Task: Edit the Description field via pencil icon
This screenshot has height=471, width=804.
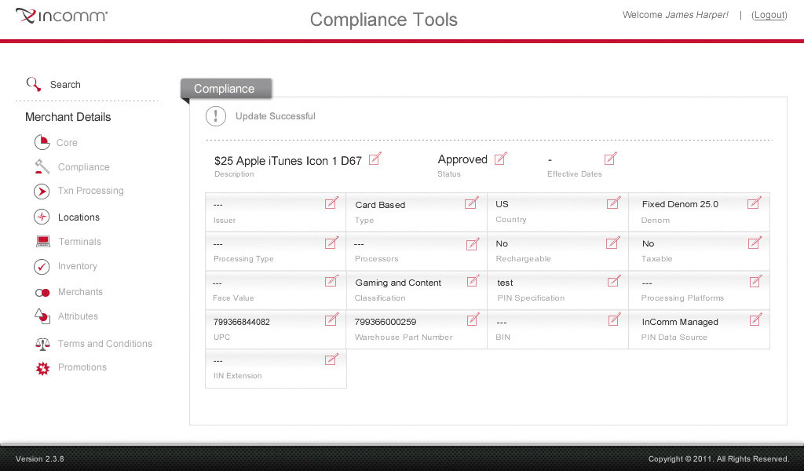Action: pyautogui.click(x=375, y=159)
